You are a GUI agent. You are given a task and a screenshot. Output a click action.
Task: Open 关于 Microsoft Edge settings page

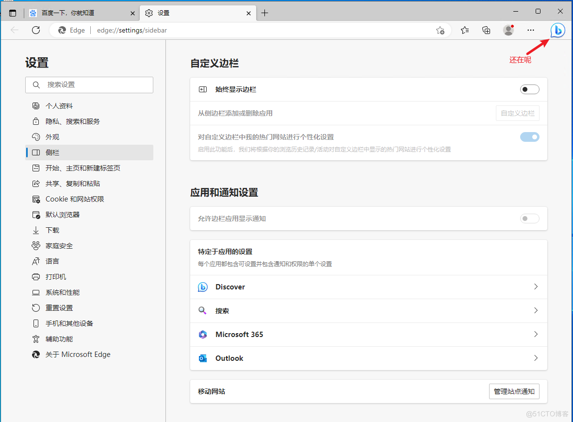pyautogui.click(x=78, y=354)
